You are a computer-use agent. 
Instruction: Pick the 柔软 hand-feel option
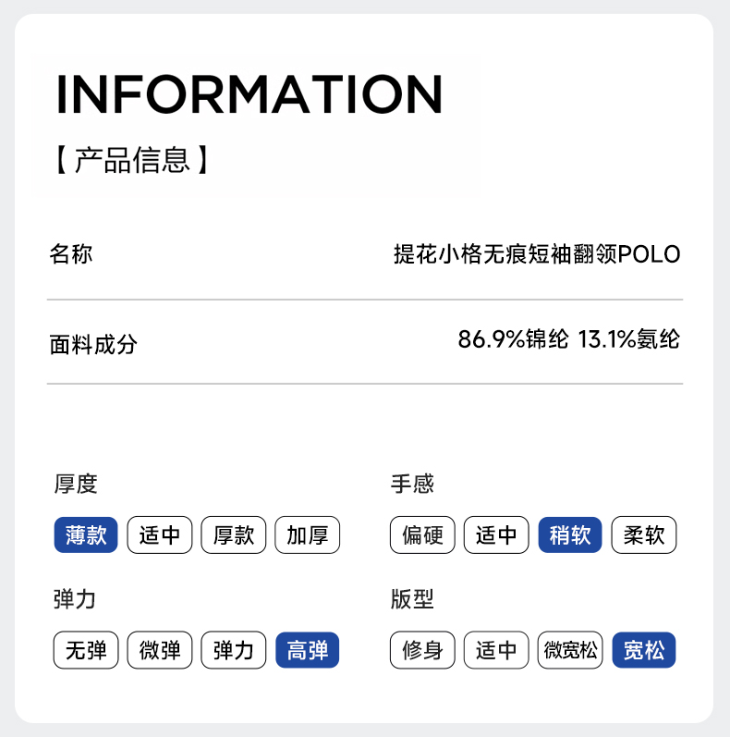[x=644, y=535]
